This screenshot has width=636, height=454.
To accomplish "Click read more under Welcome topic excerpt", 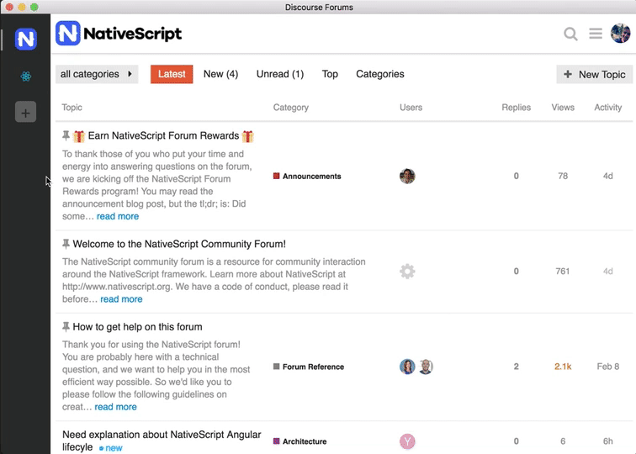I will point(121,299).
